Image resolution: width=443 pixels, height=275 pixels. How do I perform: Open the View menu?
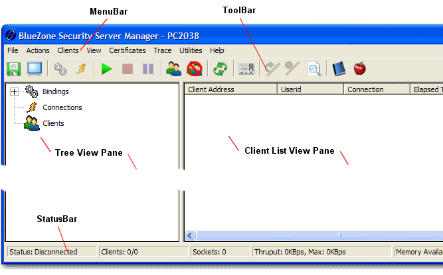point(94,50)
